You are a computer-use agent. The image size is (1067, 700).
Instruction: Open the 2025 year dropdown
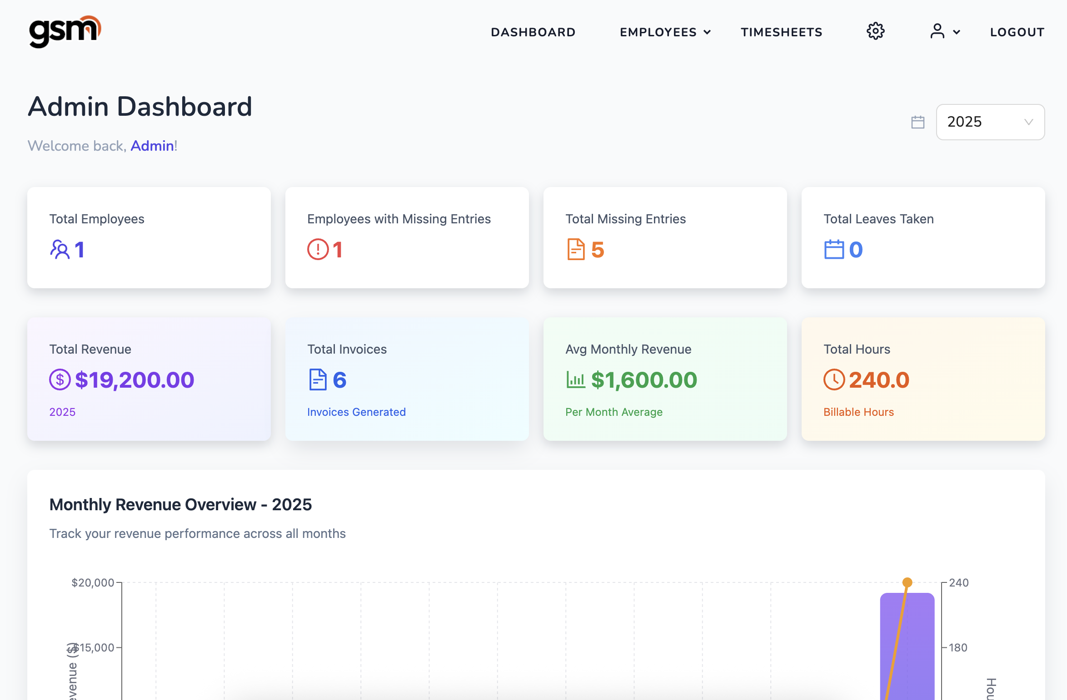[x=990, y=122]
